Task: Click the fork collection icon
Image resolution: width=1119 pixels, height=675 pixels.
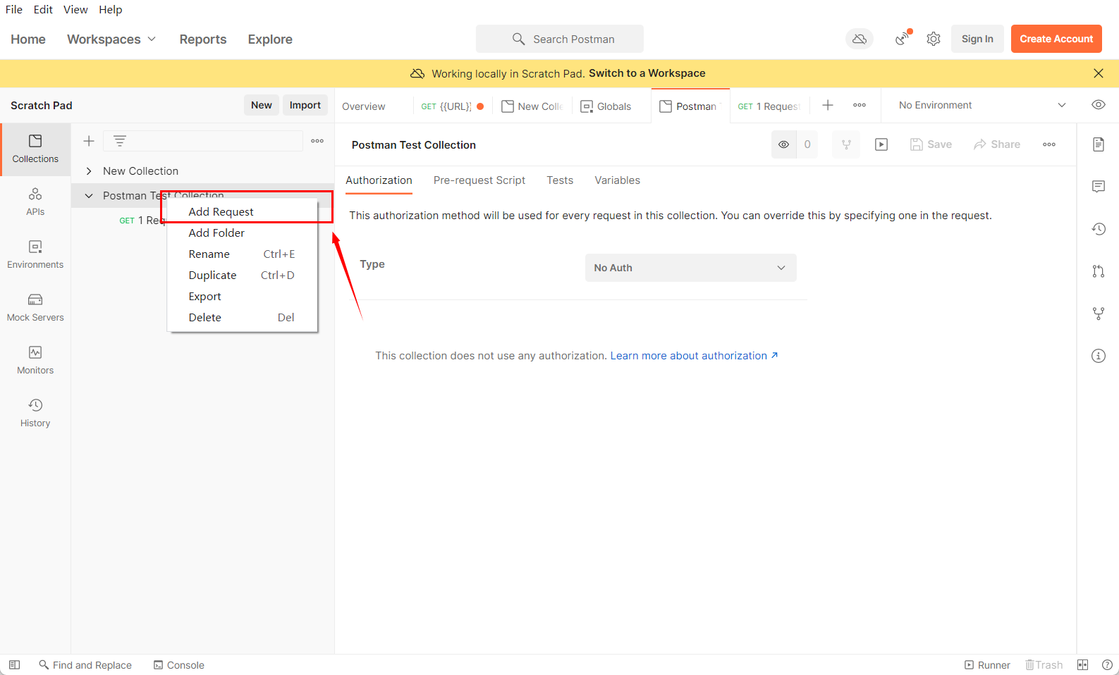Action: coord(846,144)
